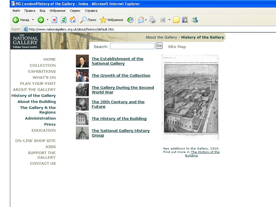276x207 pixels.
Task: Expand the Back button history dropdown
Action: coord(33,20)
